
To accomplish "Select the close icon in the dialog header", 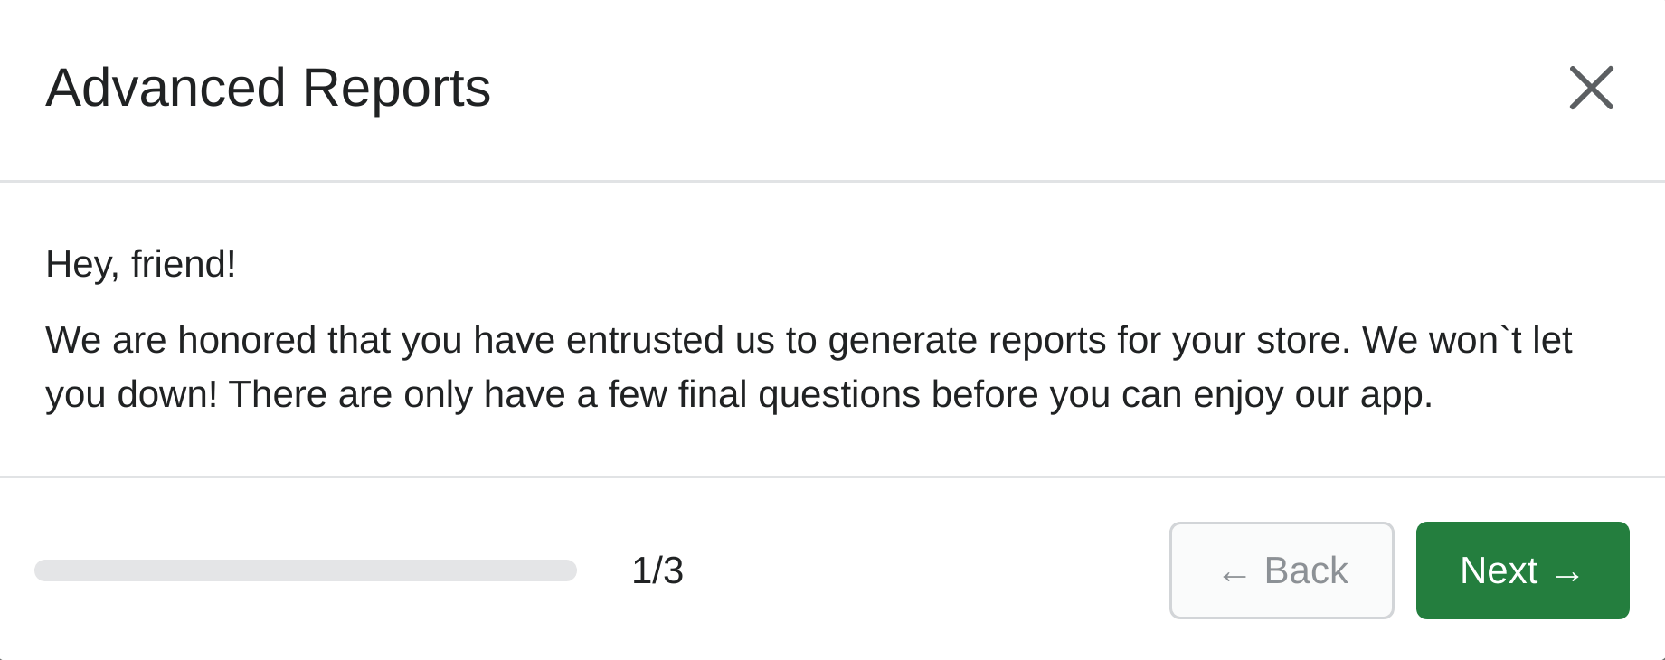I will coord(1592,88).
